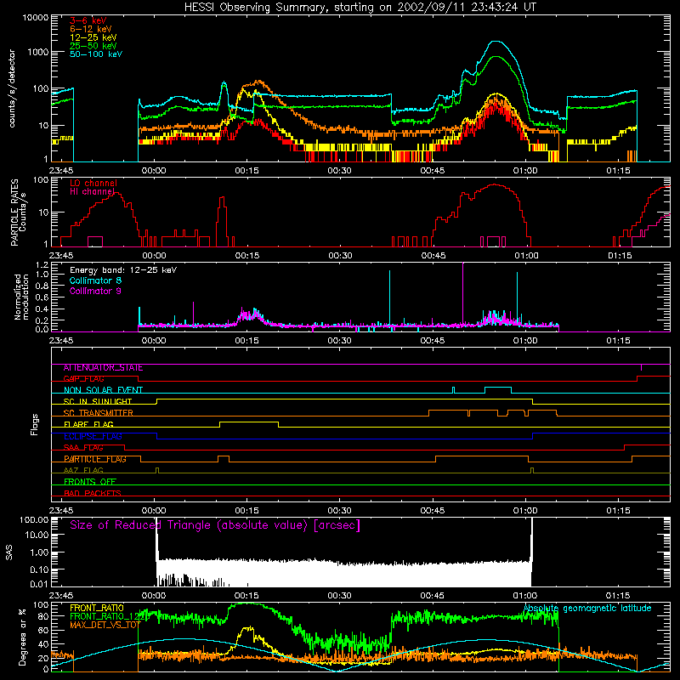This screenshot has height=680, width=680.
Task: Select the SC_TRANSMITTER flag label
Action: (98, 413)
